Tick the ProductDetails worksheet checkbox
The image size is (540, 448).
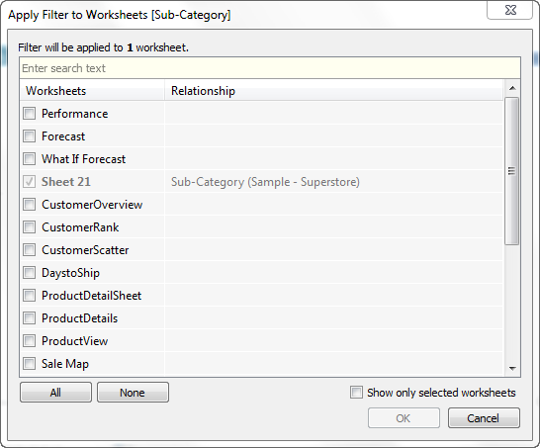point(30,317)
